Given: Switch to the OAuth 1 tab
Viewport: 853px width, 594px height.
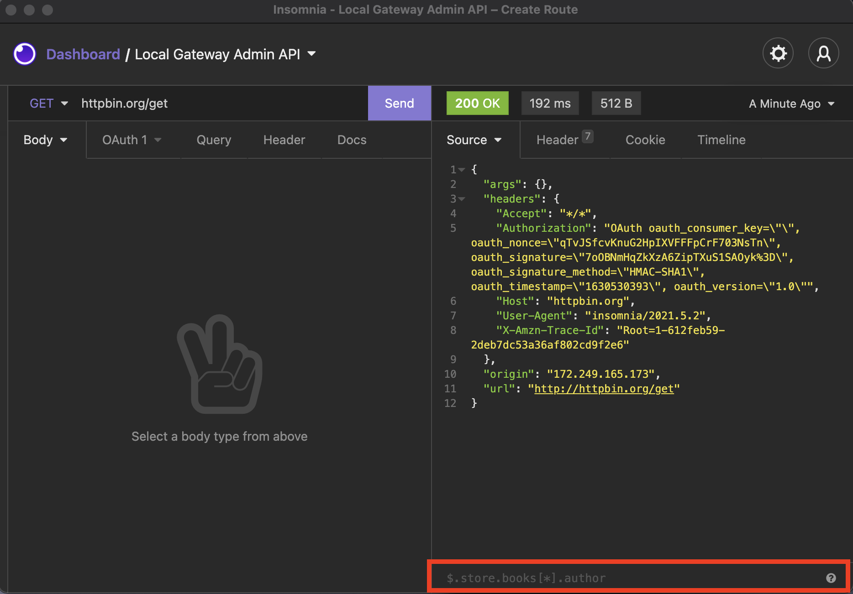Looking at the screenshot, I should [x=125, y=140].
